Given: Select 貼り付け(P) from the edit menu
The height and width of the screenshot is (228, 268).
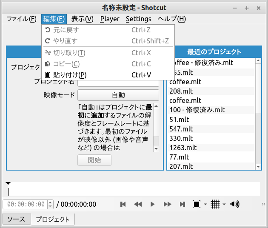Looking at the screenshot, I should 70,75.
